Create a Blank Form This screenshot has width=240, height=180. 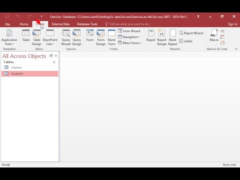click(111, 37)
